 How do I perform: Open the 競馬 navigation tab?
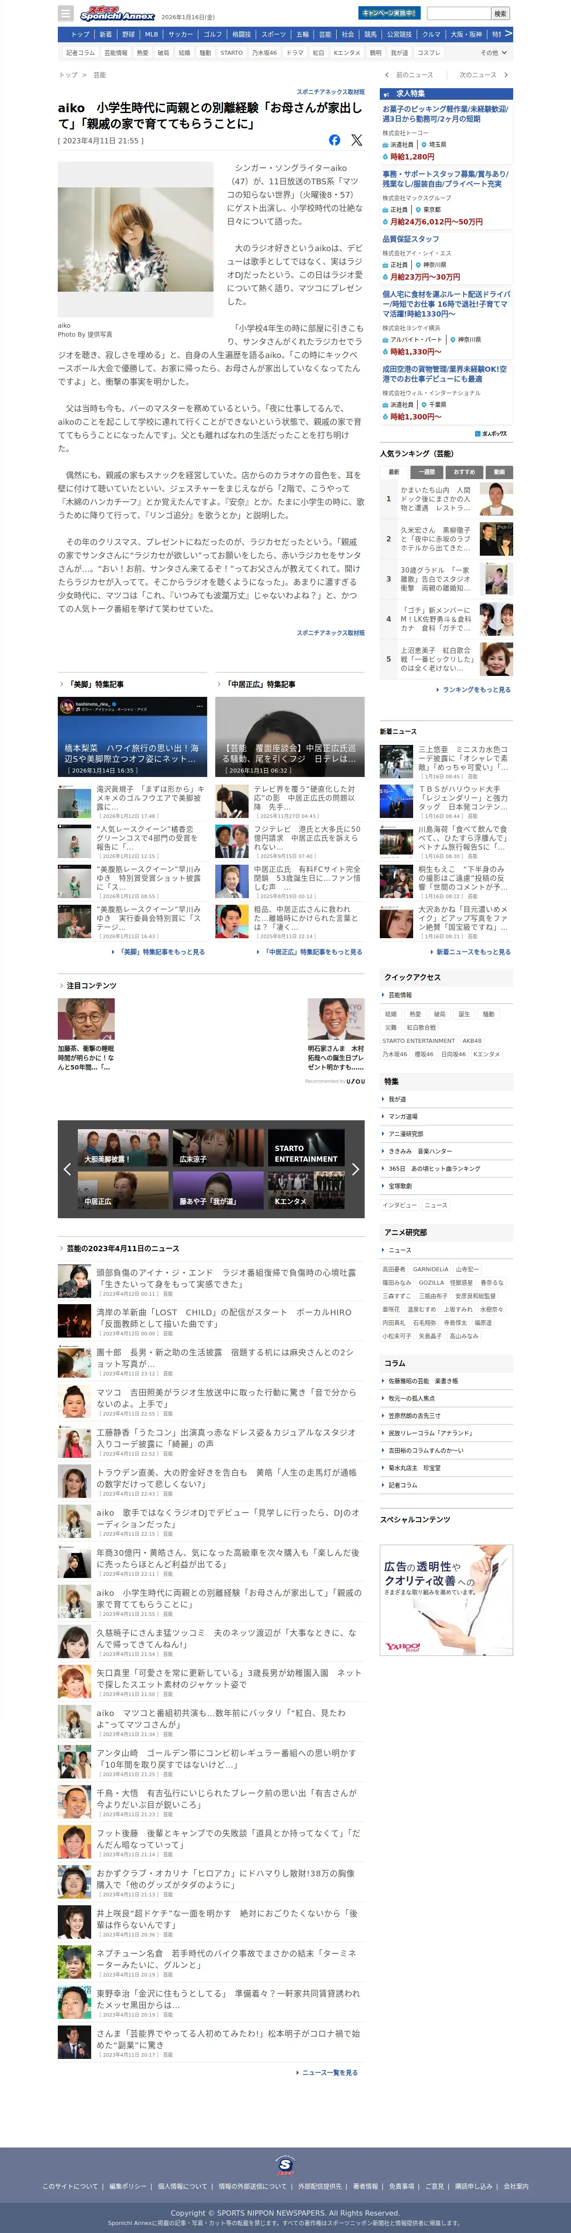pyautogui.click(x=370, y=35)
